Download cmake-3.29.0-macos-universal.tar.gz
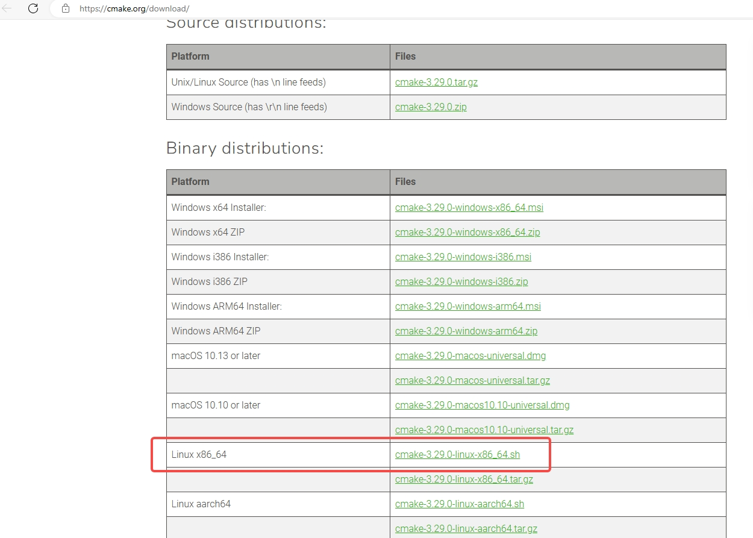Screen dimensions: 753x538 (472, 380)
